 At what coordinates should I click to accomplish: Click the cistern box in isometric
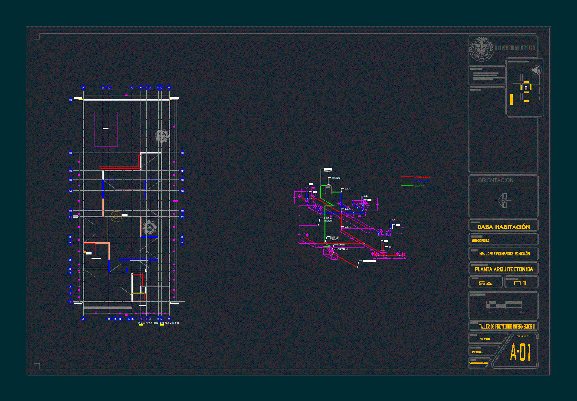pos(331,254)
